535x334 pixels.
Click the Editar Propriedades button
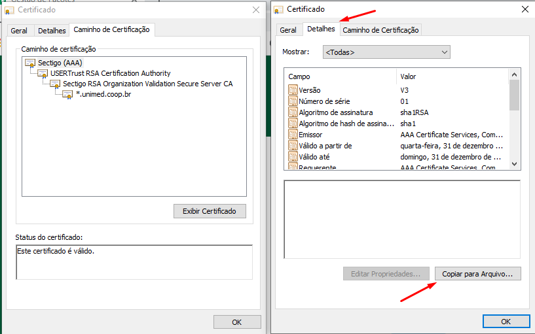(x=386, y=274)
